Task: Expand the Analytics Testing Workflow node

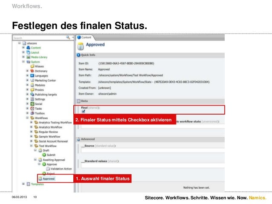Action: 31,122
